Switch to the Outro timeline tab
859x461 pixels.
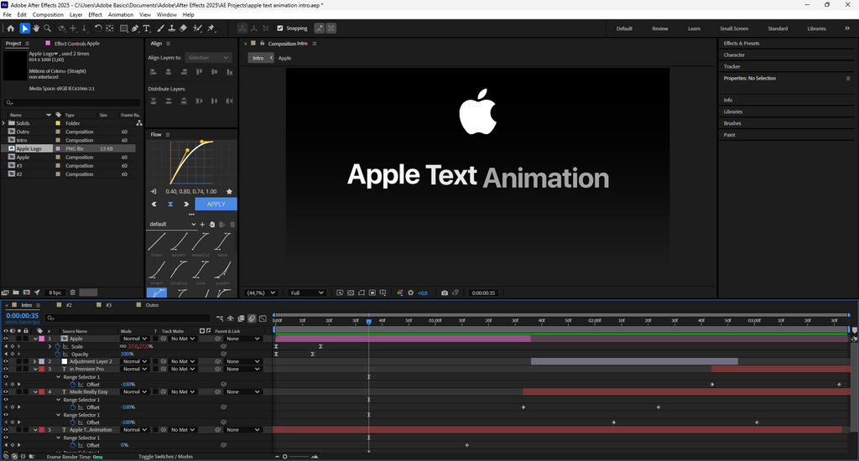pos(152,305)
